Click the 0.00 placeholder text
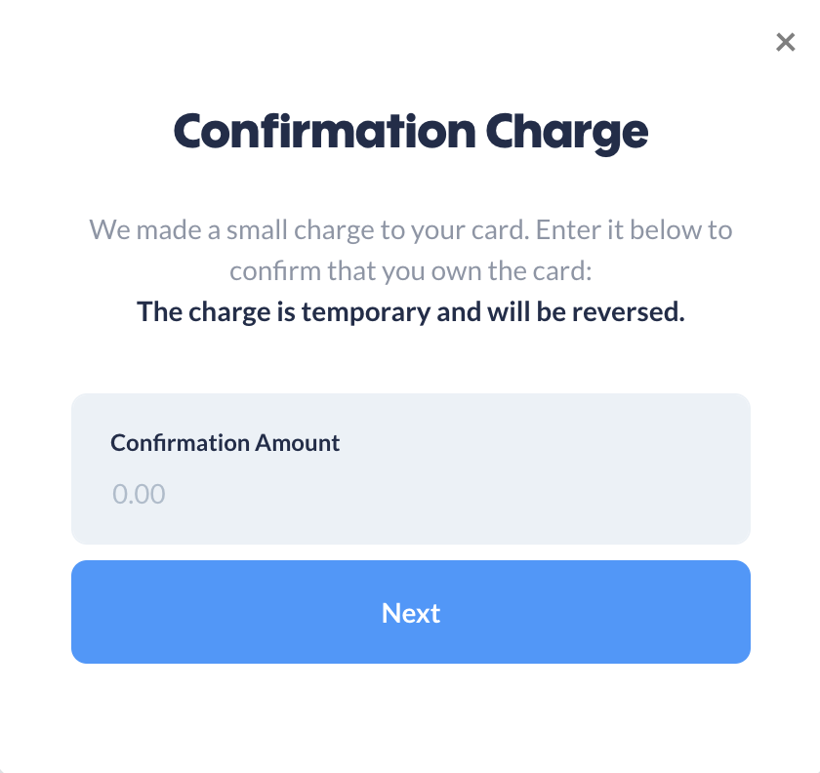 [140, 494]
